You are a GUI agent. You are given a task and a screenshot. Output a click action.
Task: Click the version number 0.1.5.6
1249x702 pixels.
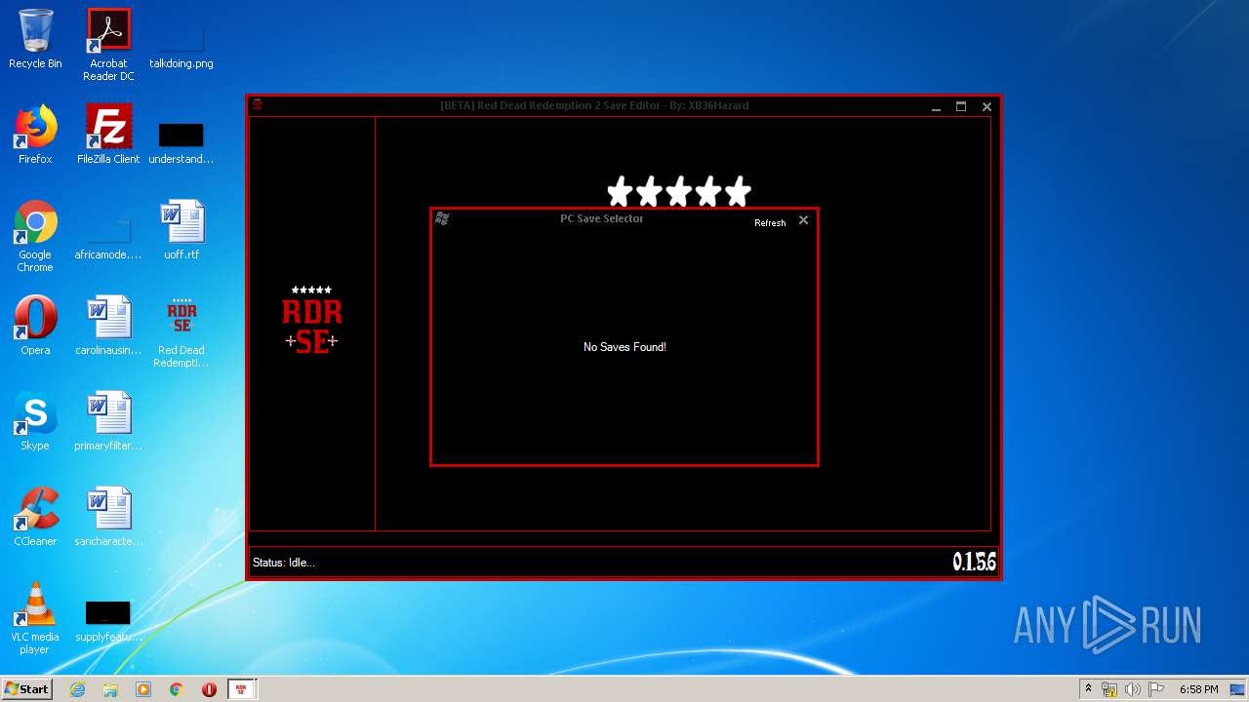click(x=974, y=562)
